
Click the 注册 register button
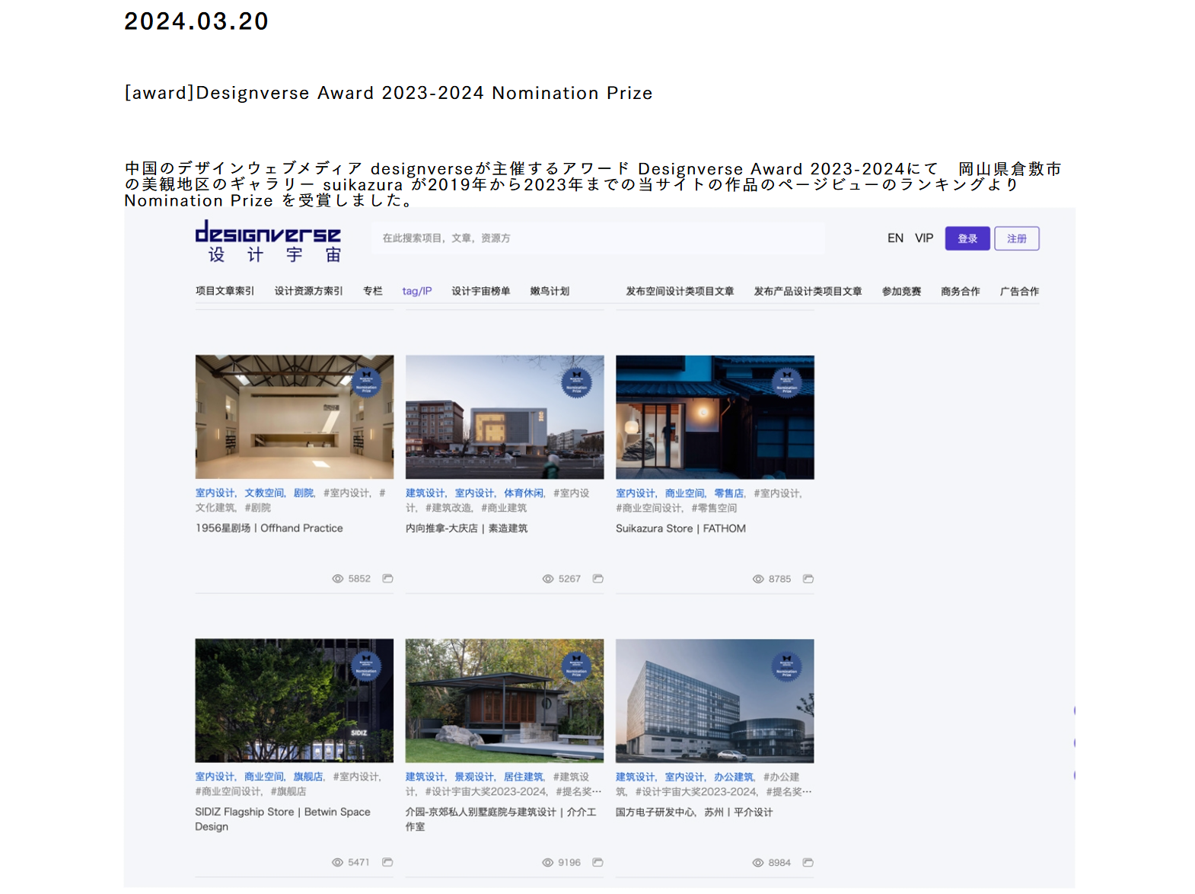click(1017, 238)
